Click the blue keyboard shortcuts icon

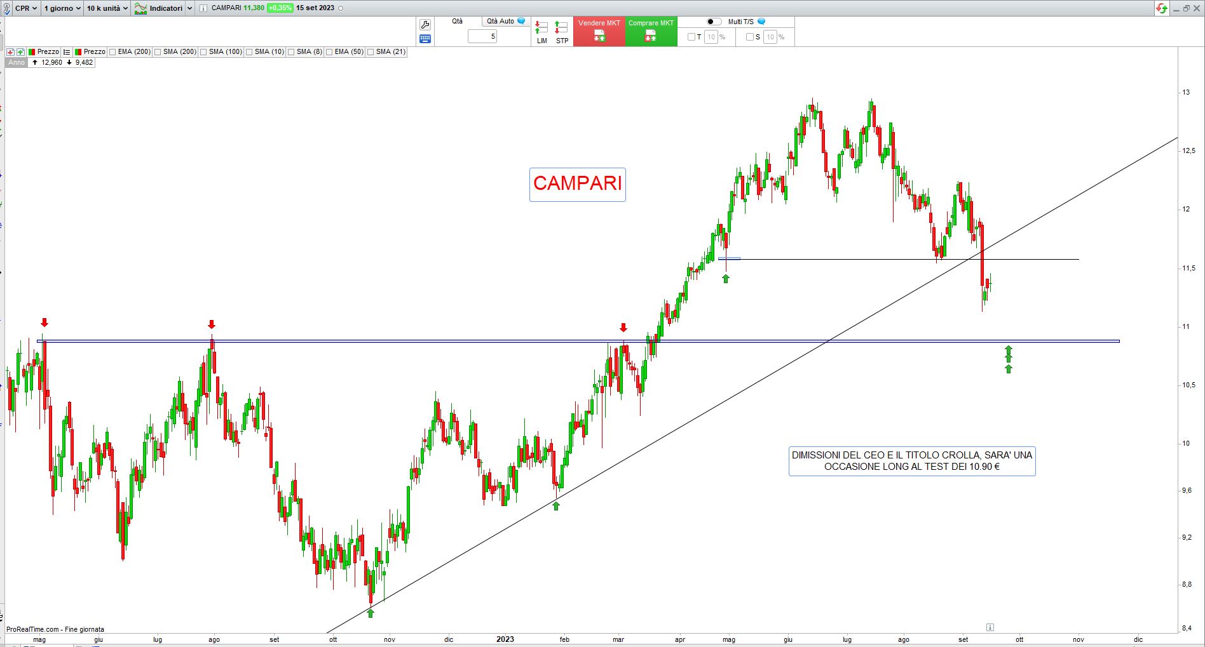425,39
